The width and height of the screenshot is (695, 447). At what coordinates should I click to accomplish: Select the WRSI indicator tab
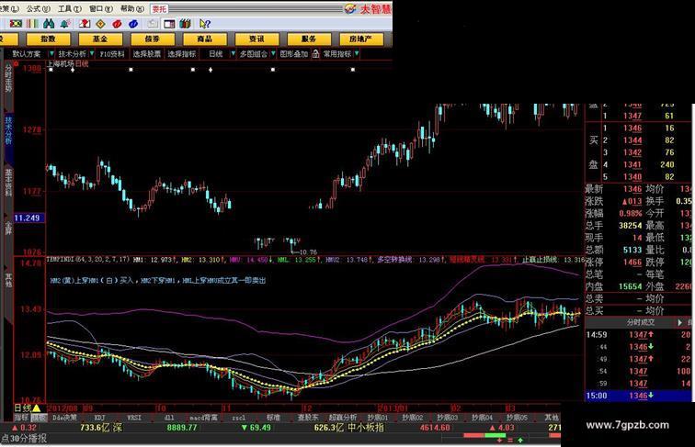(x=134, y=418)
